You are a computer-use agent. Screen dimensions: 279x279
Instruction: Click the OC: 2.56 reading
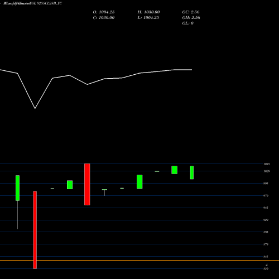tap(191, 12)
